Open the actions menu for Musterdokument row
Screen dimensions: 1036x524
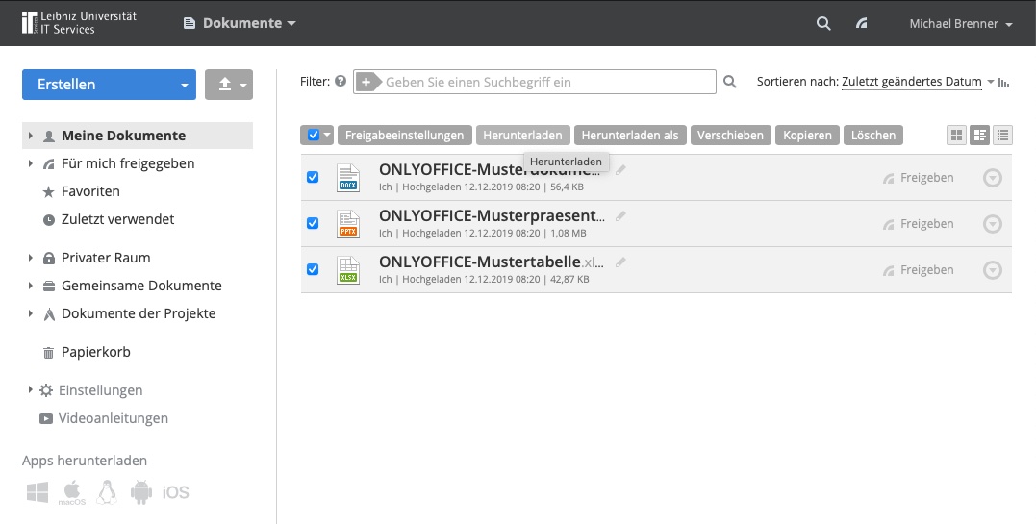[x=993, y=178]
